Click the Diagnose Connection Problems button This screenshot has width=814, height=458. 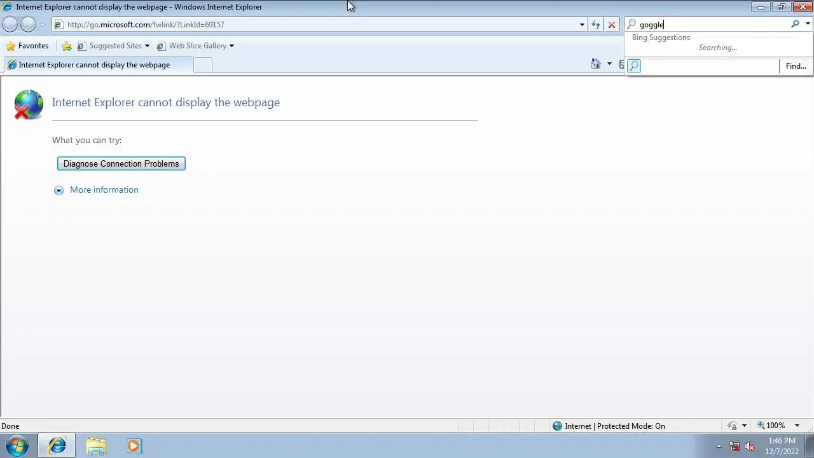[121, 163]
